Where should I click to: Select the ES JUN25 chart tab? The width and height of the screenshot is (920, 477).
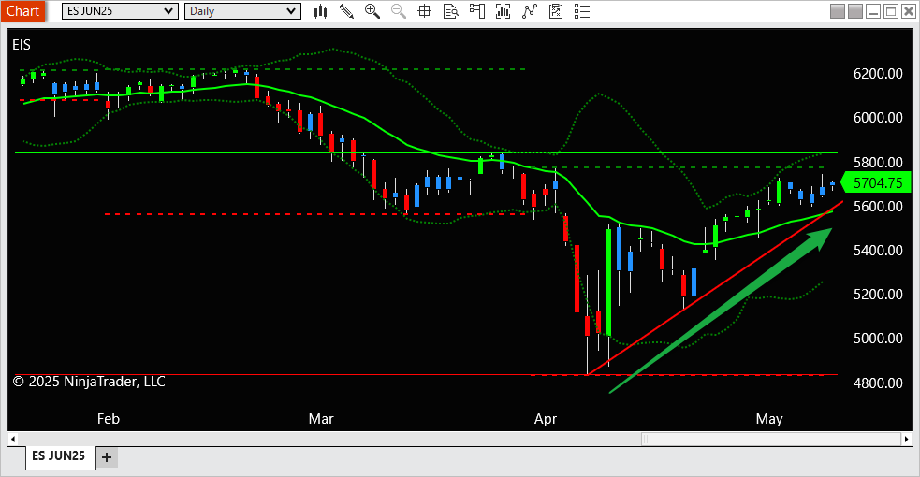pos(60,455)
